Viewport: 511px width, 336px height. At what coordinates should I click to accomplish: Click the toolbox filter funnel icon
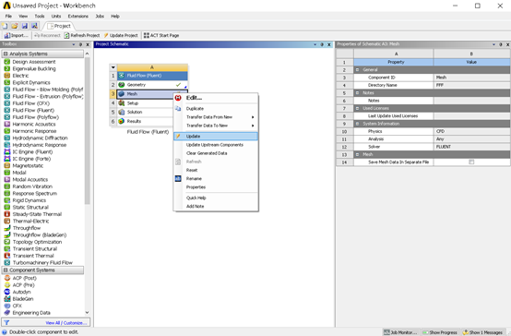[x=6, y=323]
